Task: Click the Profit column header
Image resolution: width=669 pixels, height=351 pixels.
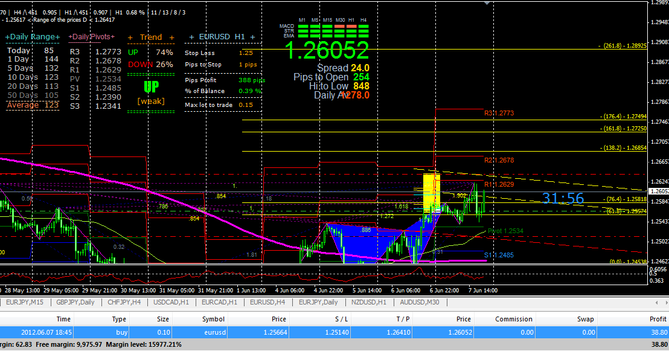Action: point(658,319)
